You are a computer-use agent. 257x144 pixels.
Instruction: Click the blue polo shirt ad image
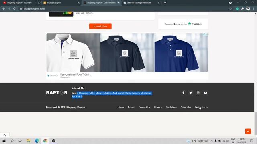181,52
